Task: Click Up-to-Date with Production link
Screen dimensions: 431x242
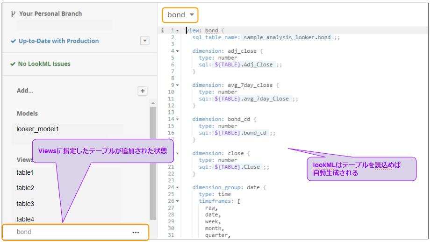Action: click(58, 41)
